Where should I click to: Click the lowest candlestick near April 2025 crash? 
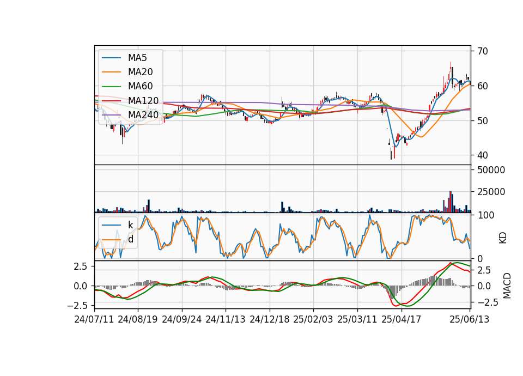391,153
